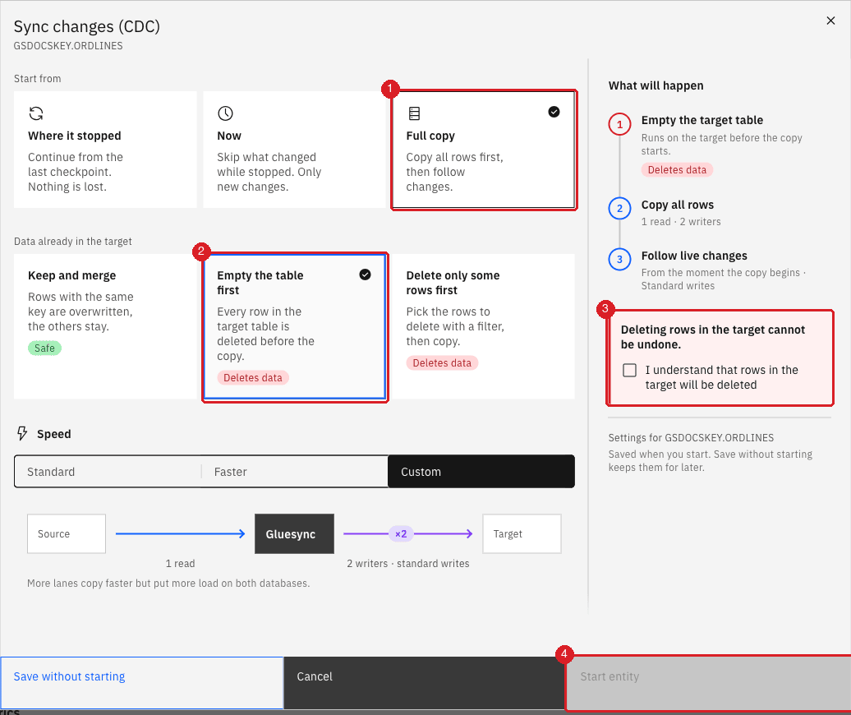Close the Sync changes dialog
This screenshot has width=851, height=715.
pos(830,21)
